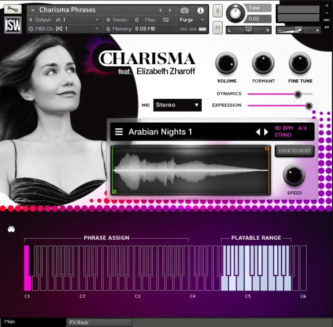Image resolution: width=333 pixels, height=327 pixels.
Task: Take a snapshot with the camera icon
Action: (185, 10)
